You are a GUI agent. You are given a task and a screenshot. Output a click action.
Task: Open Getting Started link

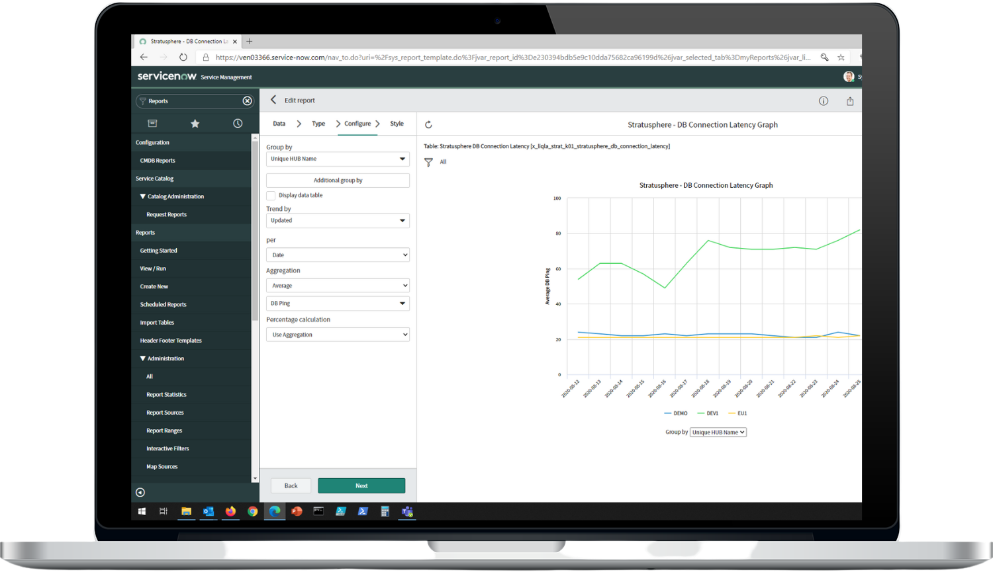click(x=158, y=251)
